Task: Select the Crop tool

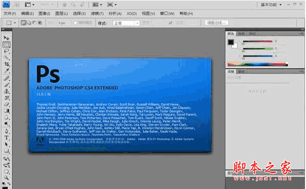Action: coord(7,64)
